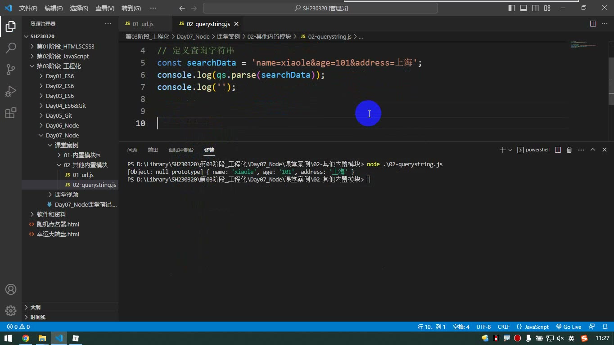This screenshot has width=614, height=345.
Task: Start Go Live server
Action: (x=569, y=327)
